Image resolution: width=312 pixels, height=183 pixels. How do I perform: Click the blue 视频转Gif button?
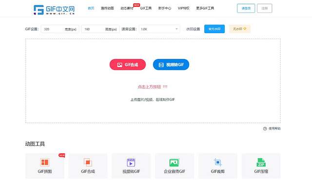[171, 64]
